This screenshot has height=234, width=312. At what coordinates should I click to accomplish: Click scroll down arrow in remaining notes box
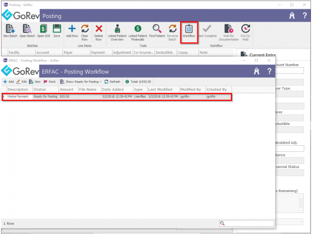[x=301, y=210]
